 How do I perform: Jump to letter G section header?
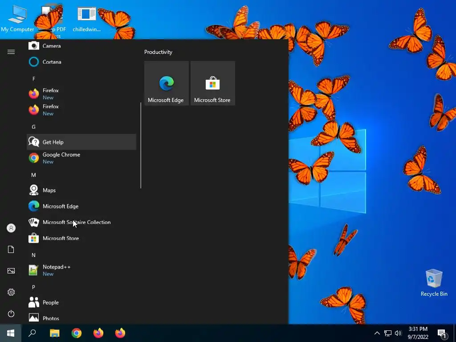(34, 127)
